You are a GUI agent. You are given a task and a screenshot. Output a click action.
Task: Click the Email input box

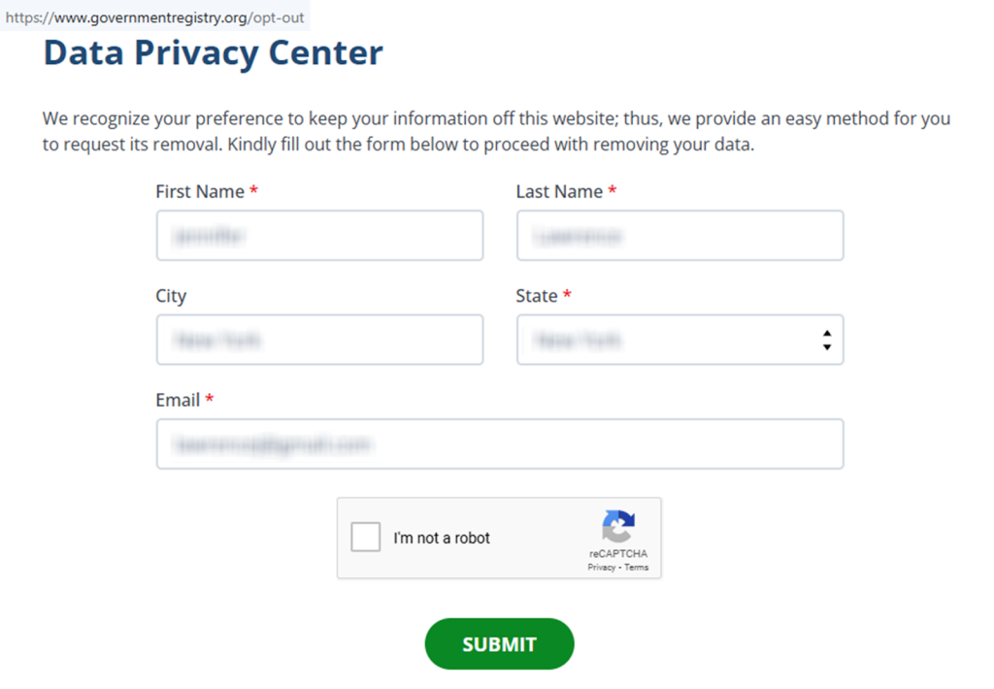pos(499,444)
